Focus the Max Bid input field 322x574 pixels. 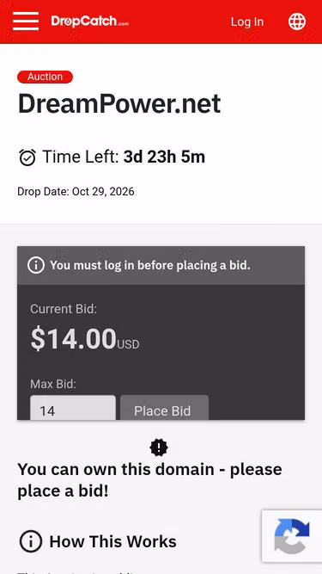(73, 408)
